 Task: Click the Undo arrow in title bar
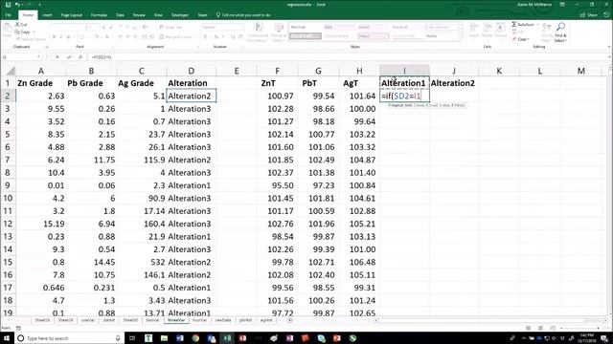[17, 5]
